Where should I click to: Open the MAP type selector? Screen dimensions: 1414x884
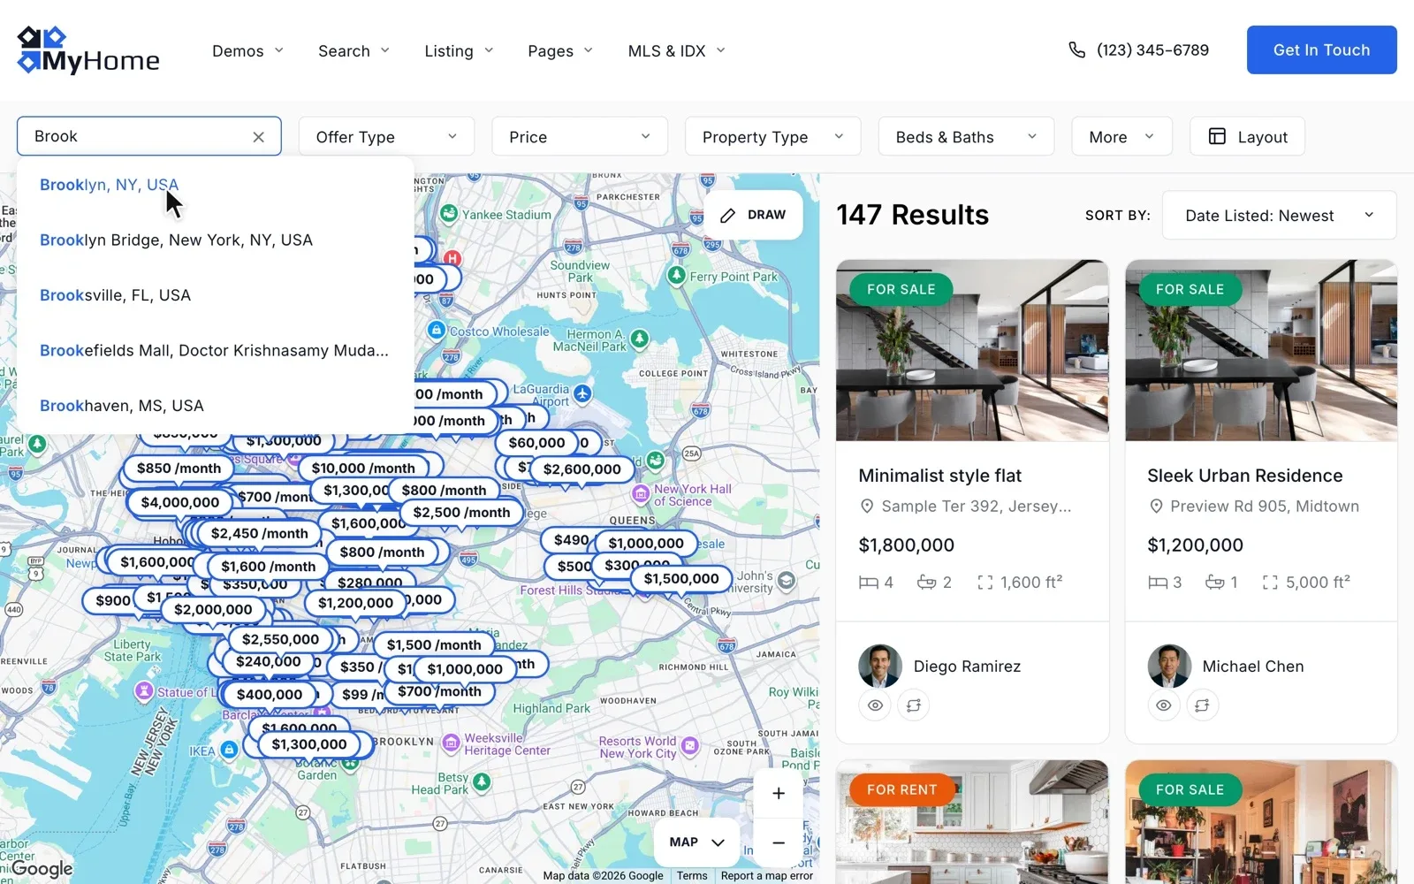pos(697,842)
